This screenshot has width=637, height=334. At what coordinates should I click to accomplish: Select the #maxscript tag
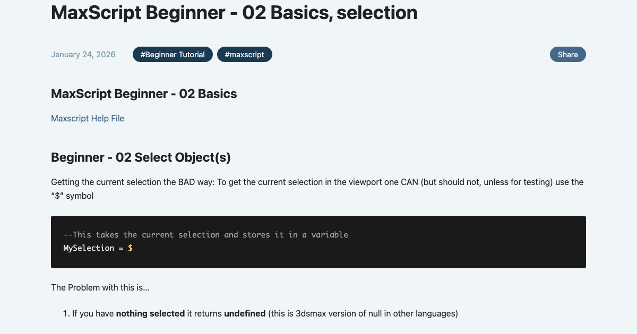[x=245, y=54]
